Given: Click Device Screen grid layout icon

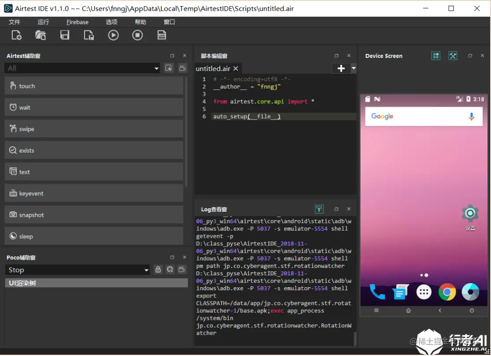Looking at the screenshot, I should click(436, 56).
